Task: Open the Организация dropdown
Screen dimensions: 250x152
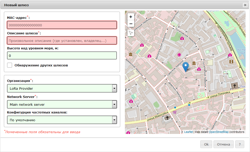Action: 62,88
